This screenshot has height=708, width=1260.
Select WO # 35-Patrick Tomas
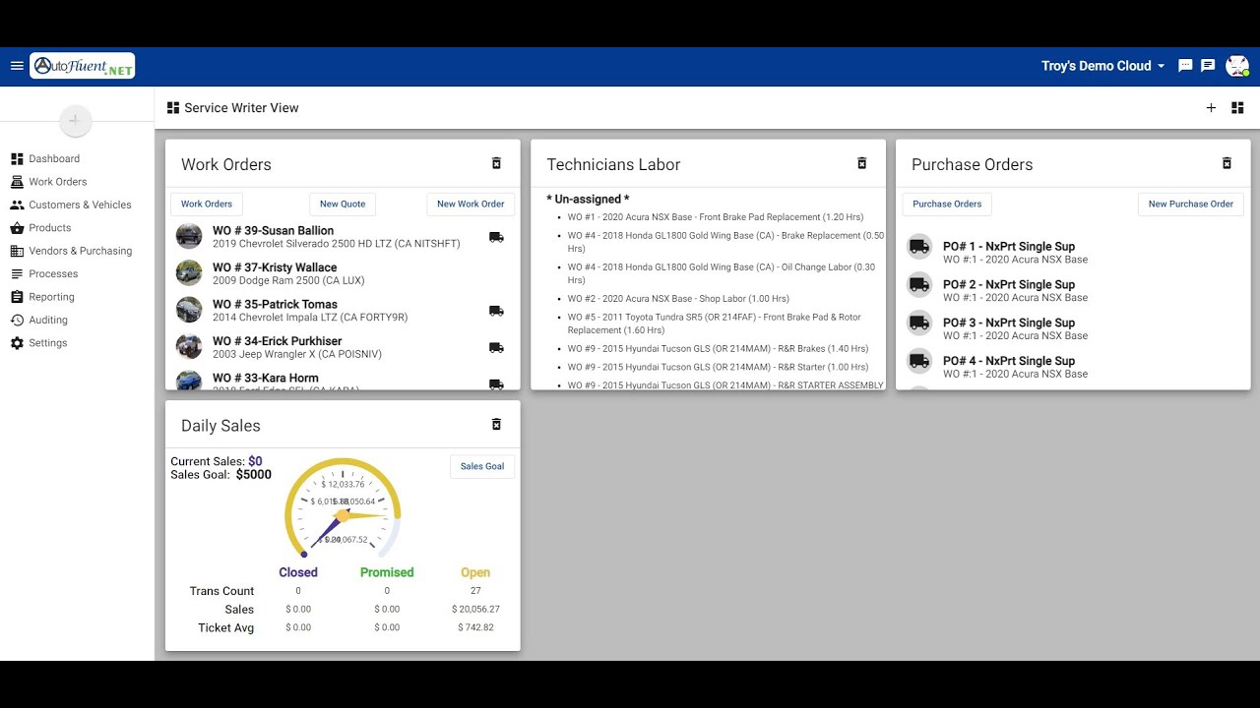pos(275,305)
